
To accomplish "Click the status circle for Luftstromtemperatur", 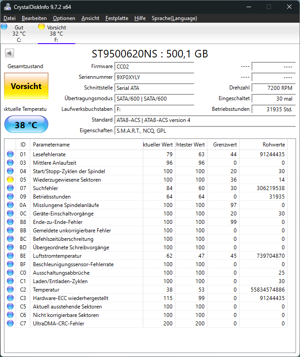I will pyautogui.click(x=10, y=256).
